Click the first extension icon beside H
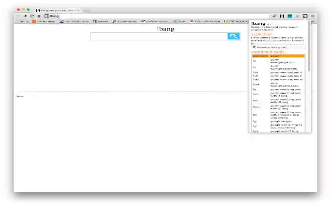 pyautogui.click(x=274, y=16)
